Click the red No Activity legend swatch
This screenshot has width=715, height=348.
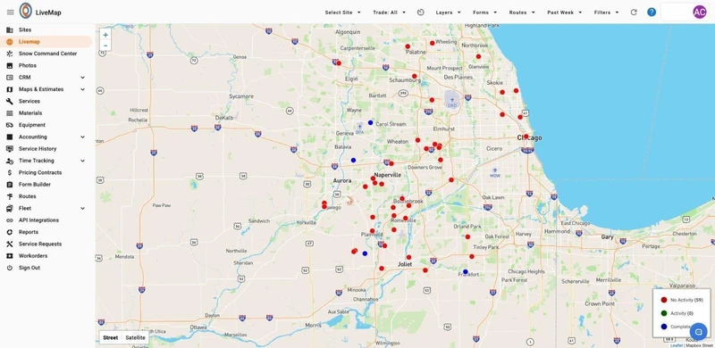pyautogui.click(x=664, y=300)
